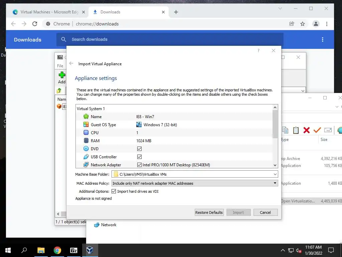Open the MAC Address Policy dropdown

tap(275, 183)
